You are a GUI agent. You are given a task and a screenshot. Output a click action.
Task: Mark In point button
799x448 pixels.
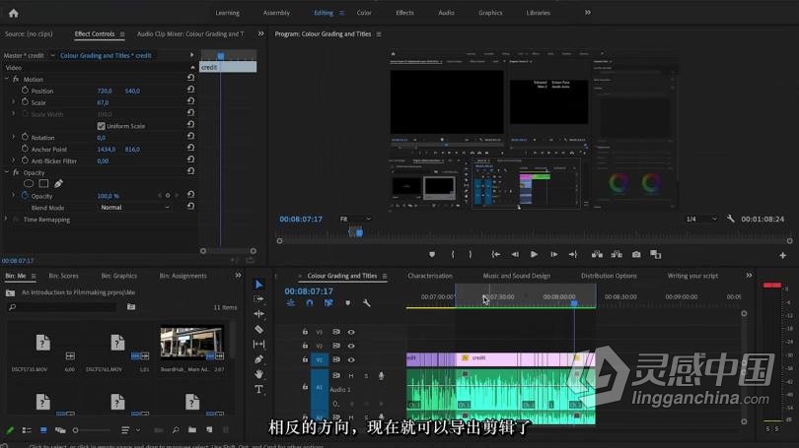click(x=453, y=254)
